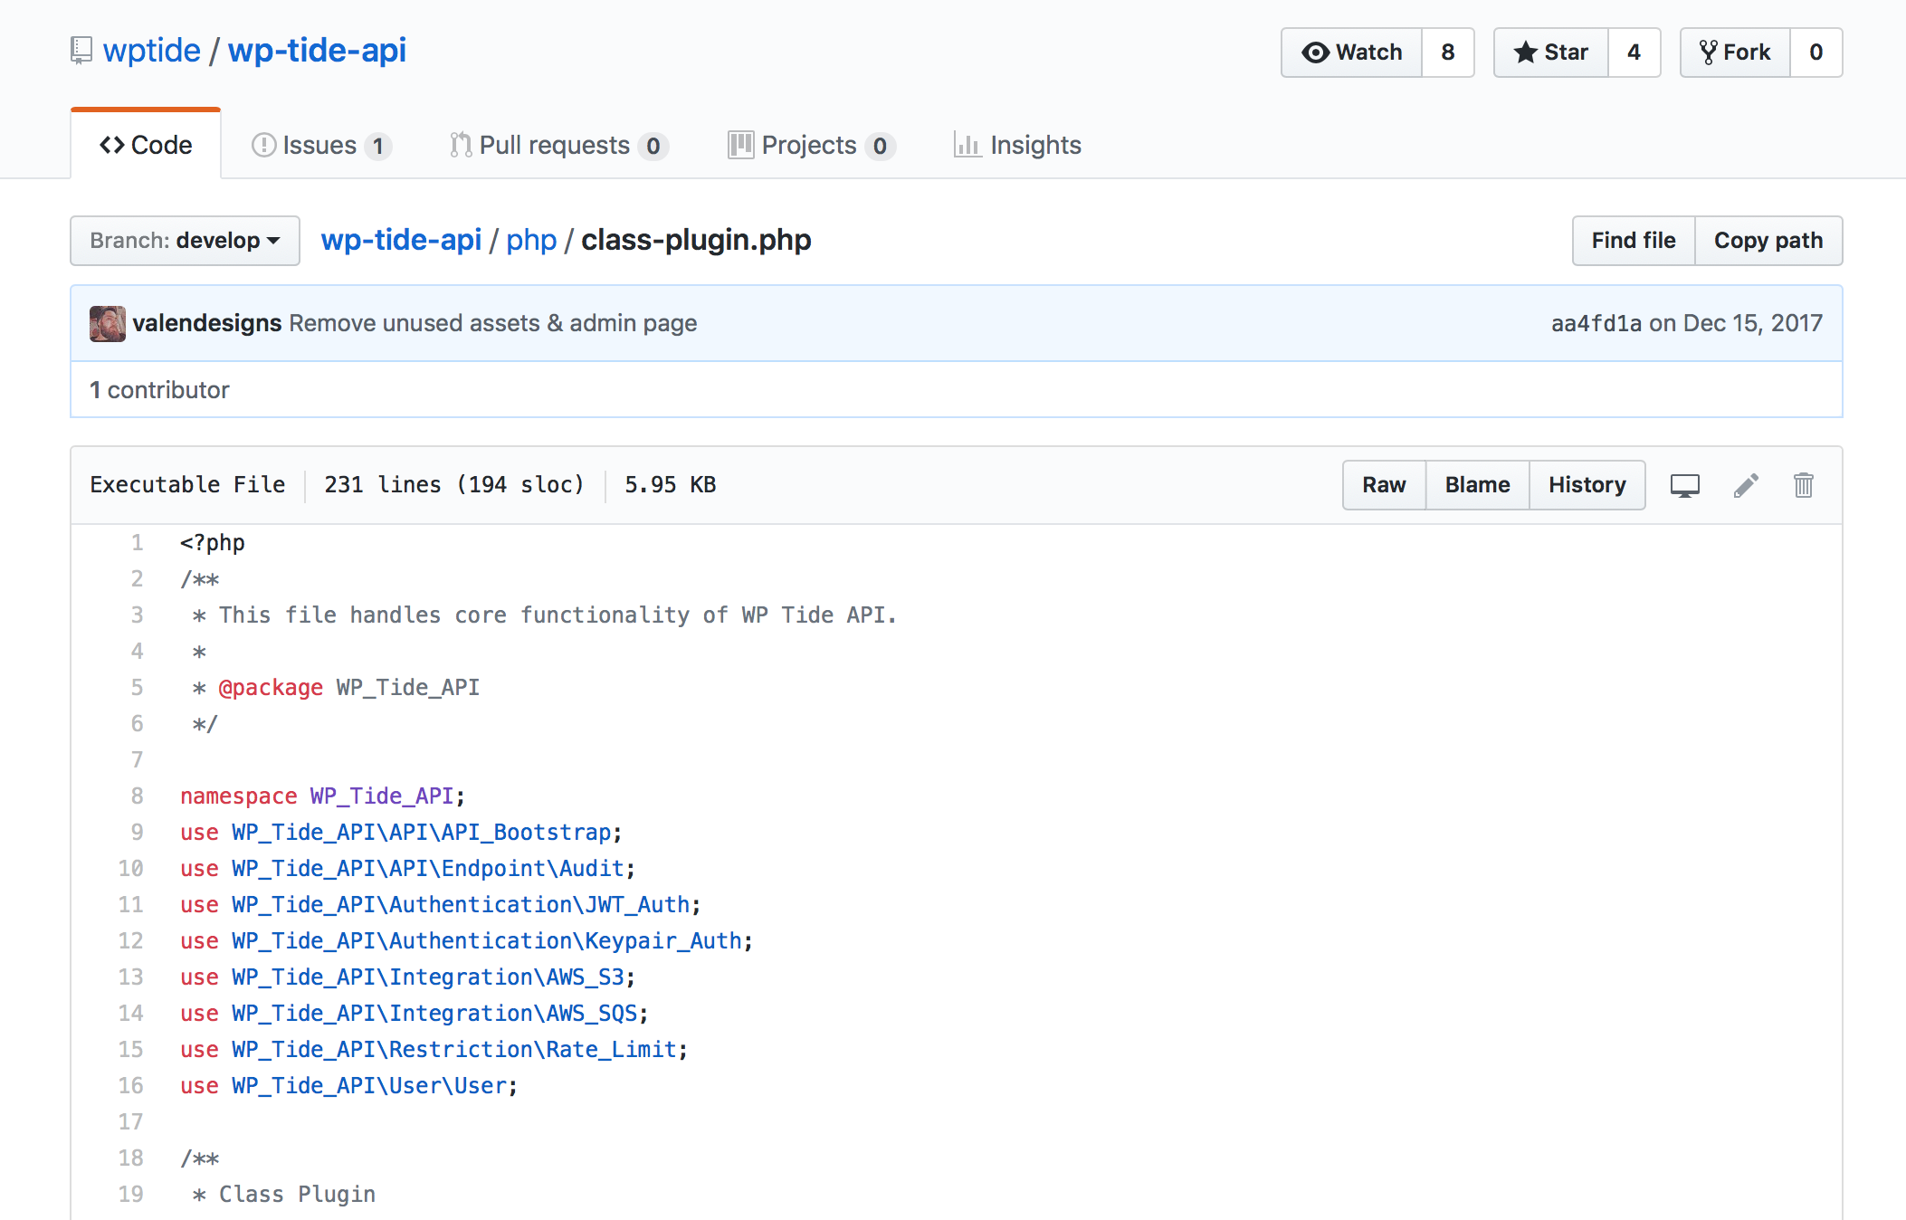
Task: Click the Find file button
Action: tap(1633, 241)
